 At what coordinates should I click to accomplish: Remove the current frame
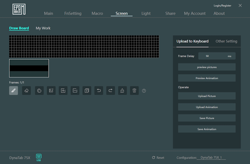75,91
